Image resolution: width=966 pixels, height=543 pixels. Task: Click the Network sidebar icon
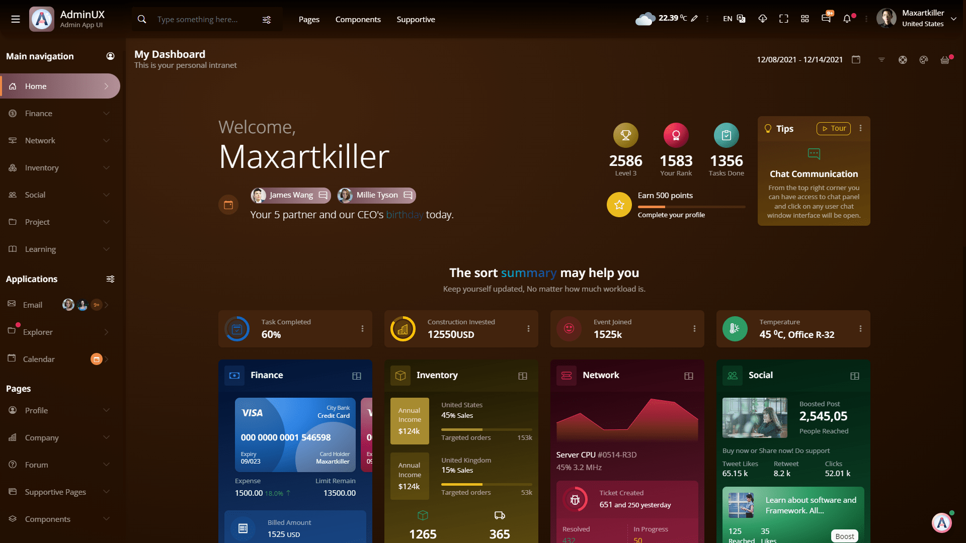coord(13,140)
